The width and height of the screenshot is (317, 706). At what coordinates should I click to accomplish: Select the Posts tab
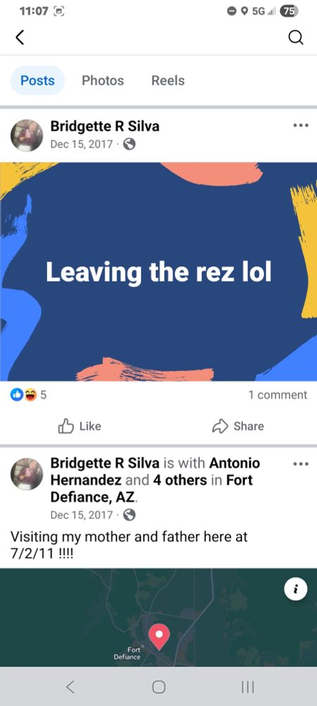coord(37,80)
